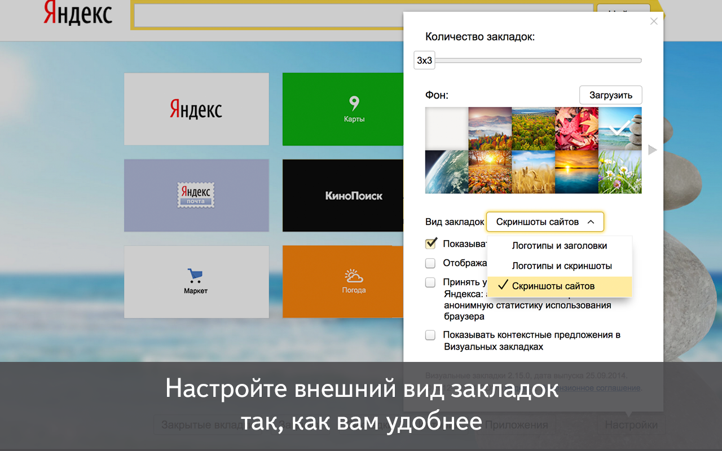
Task: Launch КиноПоиск from its bookmark tile
Action: tap(354, 195)
